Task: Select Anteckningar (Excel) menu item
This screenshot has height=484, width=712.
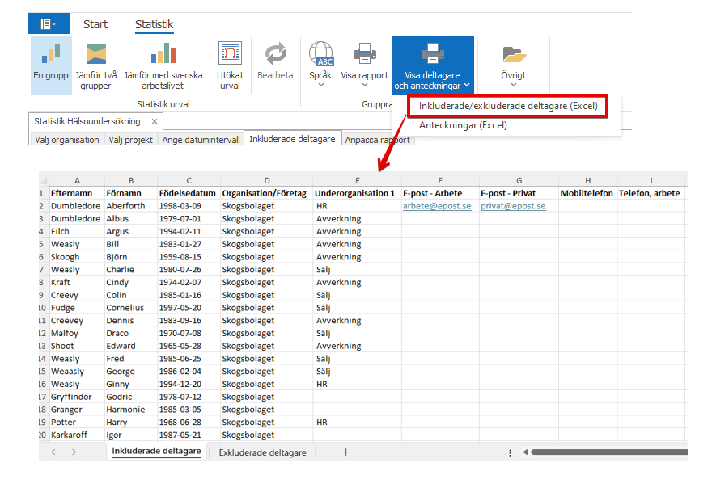Action: coord(463,125)
